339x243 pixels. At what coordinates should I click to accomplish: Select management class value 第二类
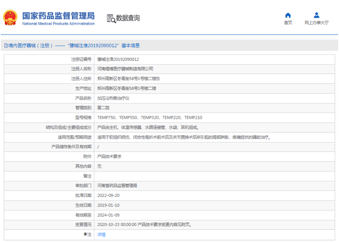[x=103, y=108]
